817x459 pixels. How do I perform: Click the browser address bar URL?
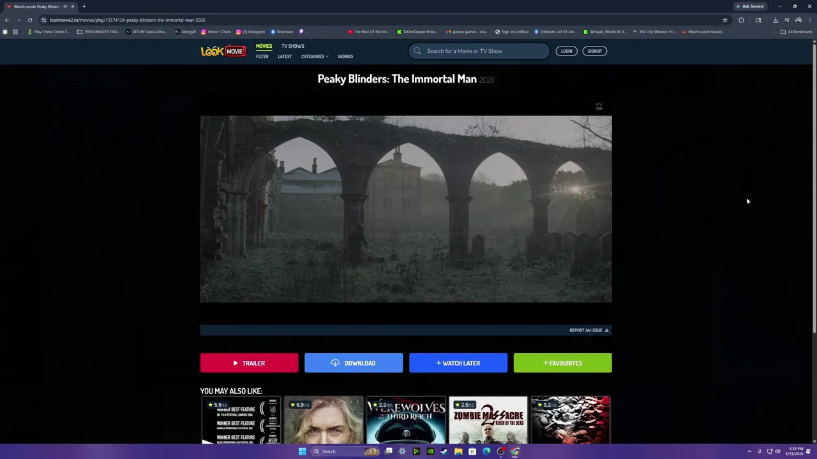[x=128, y=20]
